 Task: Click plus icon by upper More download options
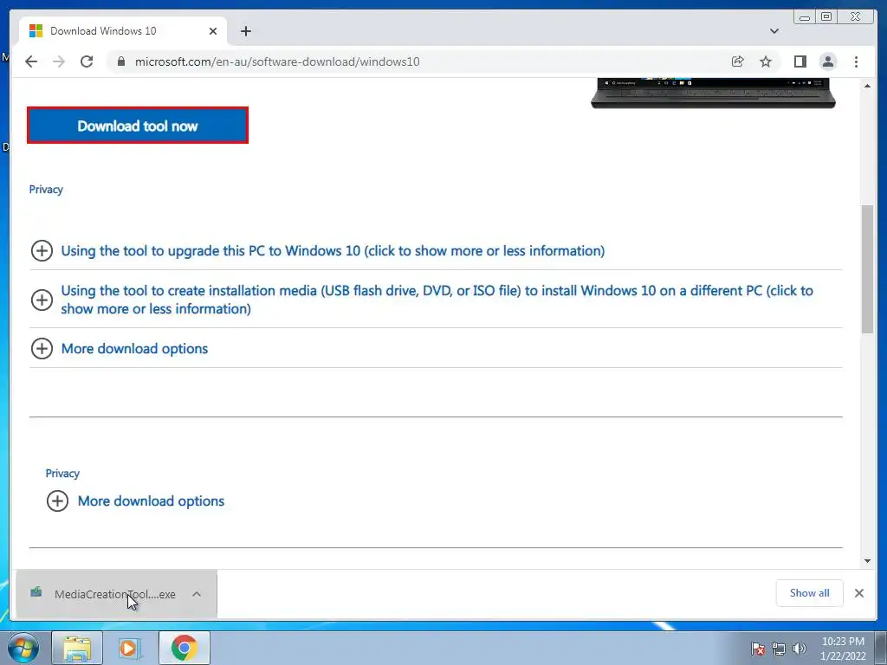[42, 348]
